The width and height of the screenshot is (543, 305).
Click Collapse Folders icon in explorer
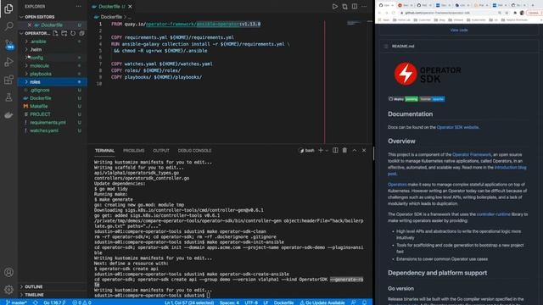tap(81, 33)
